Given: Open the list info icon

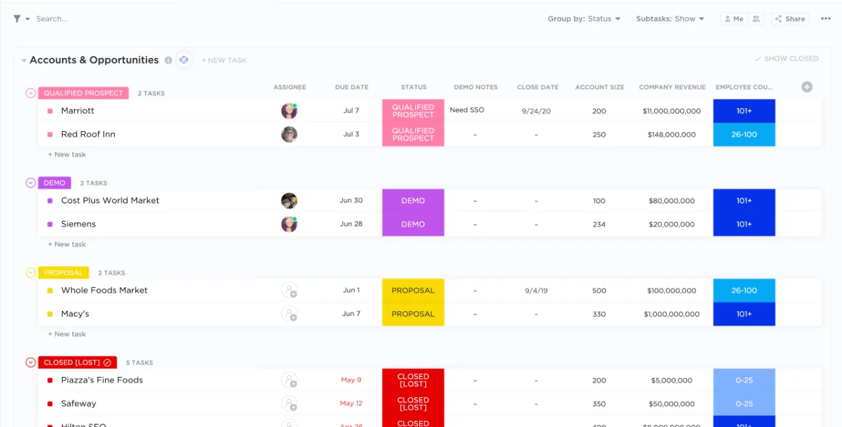Looking at the screenshot, I should click(168, 60).
